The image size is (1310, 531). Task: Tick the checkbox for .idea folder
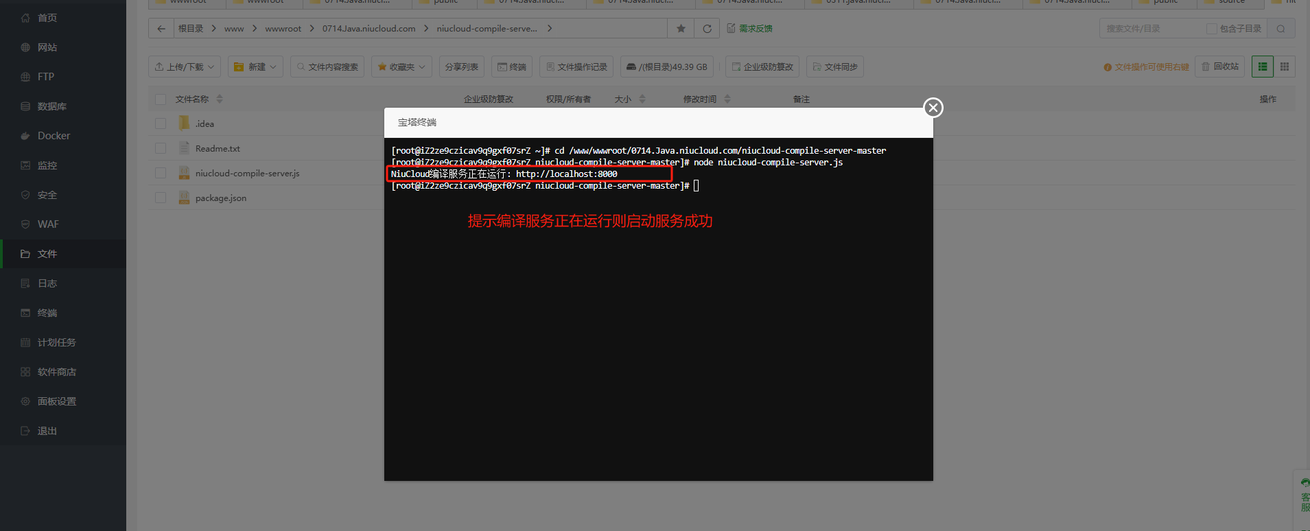pyautogui.click(x=161, y=124)
